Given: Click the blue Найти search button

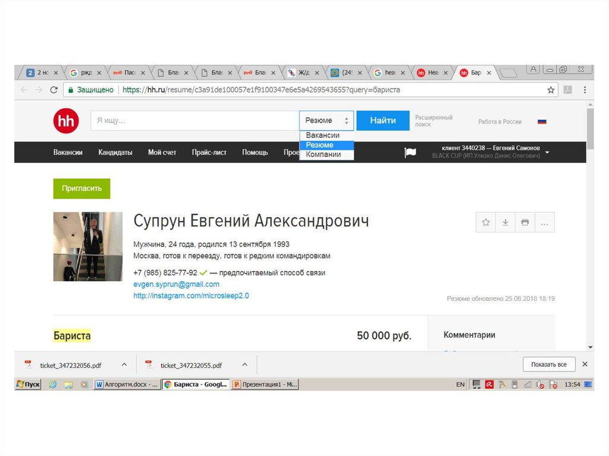Looking at the screenshot, I should click(x=383, y=121).
